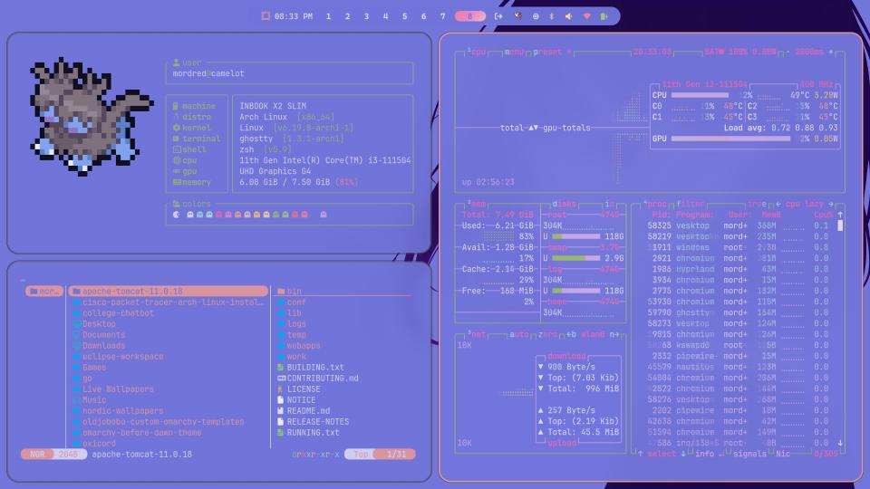The image size is (870, 489).
Task: Click the total gpu-totals cycle arrows
Action: coord(533,128)
